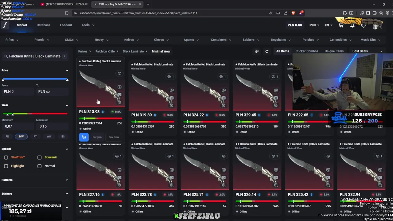Click the PLN 0.00 balance button
Viewport: 393px width, 221px height.
pyautogui.click(x=295, y=25)
